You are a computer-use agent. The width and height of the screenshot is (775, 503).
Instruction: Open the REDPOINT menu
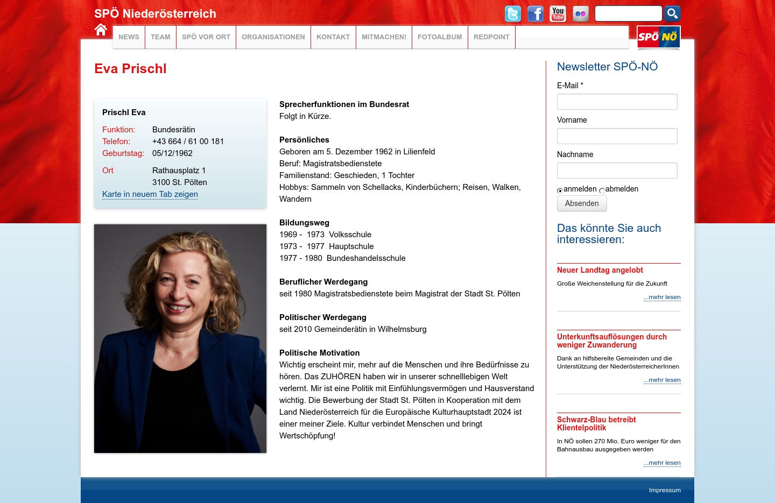coord(491,37)
